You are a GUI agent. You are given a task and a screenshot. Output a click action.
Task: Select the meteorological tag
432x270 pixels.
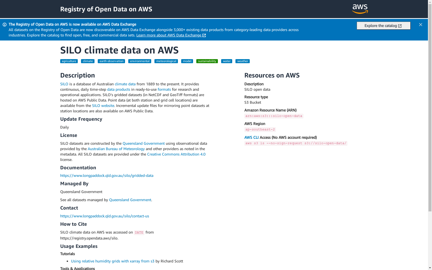pyautogui.click(x=166, y=61)
